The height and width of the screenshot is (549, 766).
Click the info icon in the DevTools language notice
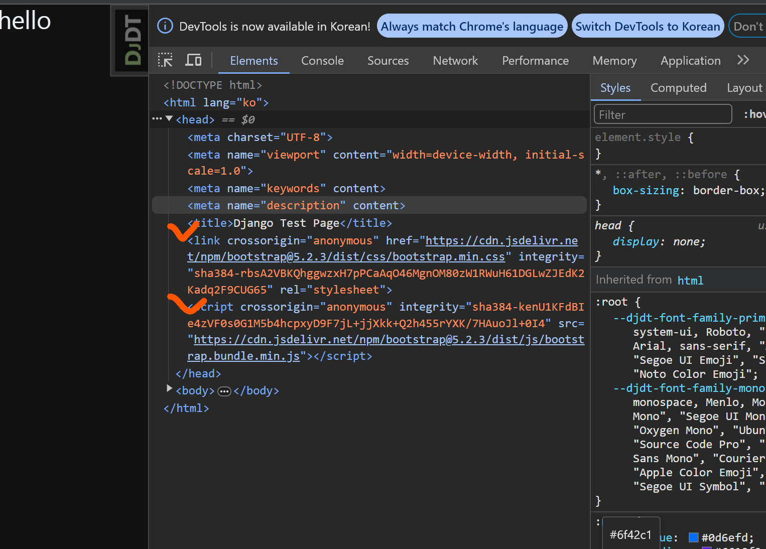(x=165, y=26)
